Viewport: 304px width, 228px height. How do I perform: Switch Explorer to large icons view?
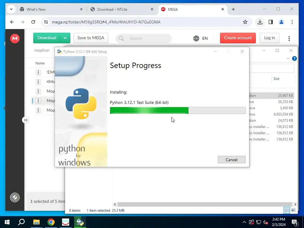(293, 210)
